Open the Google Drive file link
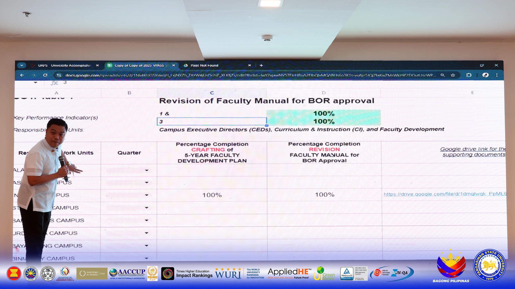 click(x=445, y=194)
